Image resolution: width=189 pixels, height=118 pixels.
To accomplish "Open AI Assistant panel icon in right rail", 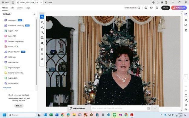I will tap(186, 14).
